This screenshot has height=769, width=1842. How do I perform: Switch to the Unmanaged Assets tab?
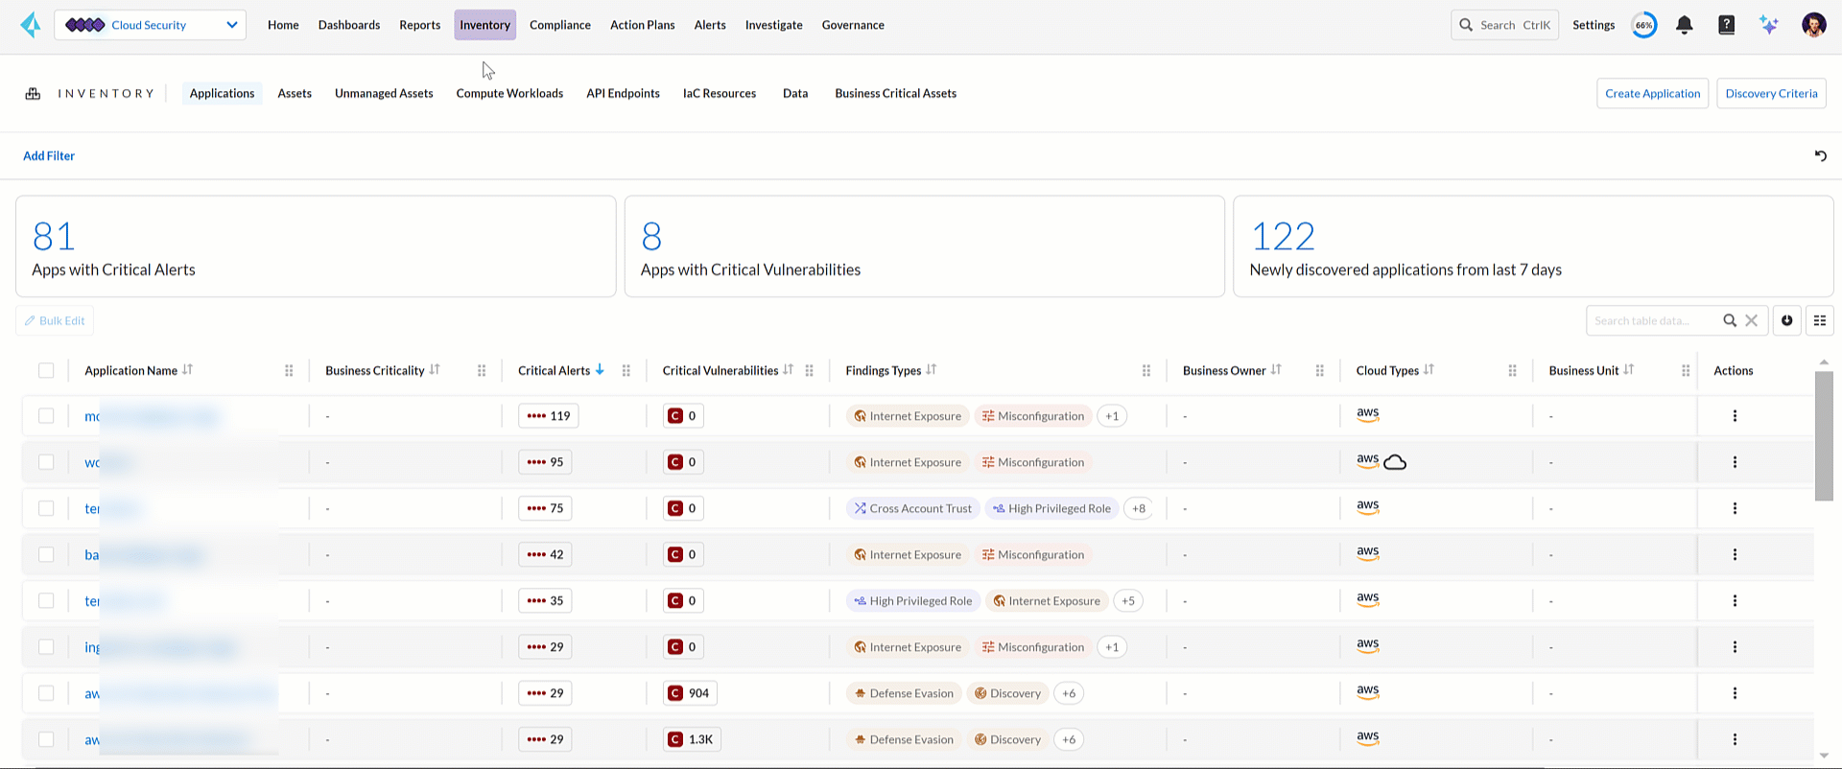pos(384,93)
